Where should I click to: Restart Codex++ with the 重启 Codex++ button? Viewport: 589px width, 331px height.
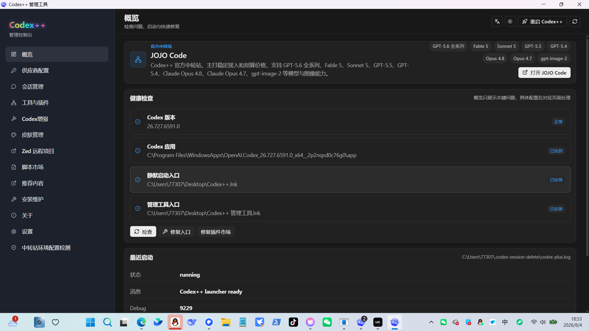click(x=542, y=21)
